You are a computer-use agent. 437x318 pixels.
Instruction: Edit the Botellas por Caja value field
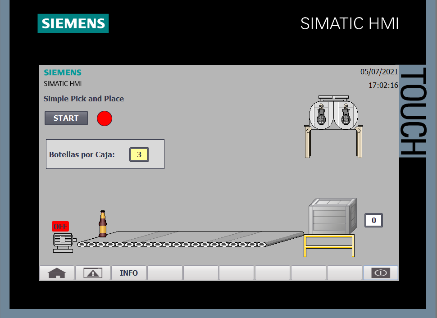click(139, 154)
